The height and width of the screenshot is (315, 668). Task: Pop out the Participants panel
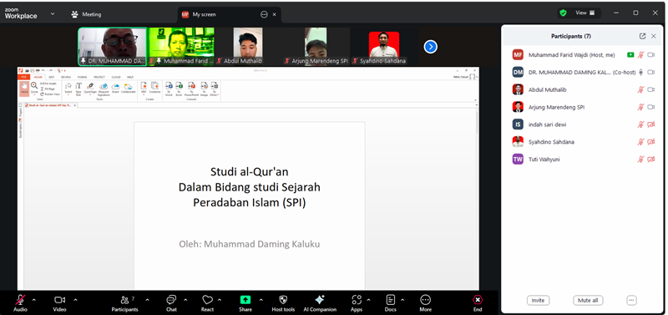[x=642, y=36]
